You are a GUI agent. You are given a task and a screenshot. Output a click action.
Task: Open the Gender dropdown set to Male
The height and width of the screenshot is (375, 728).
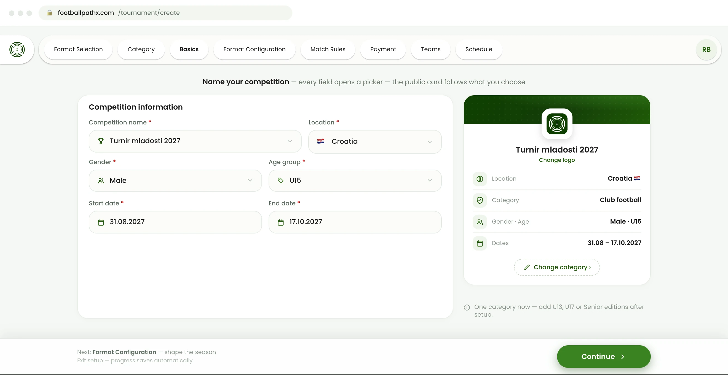(175, 181)
